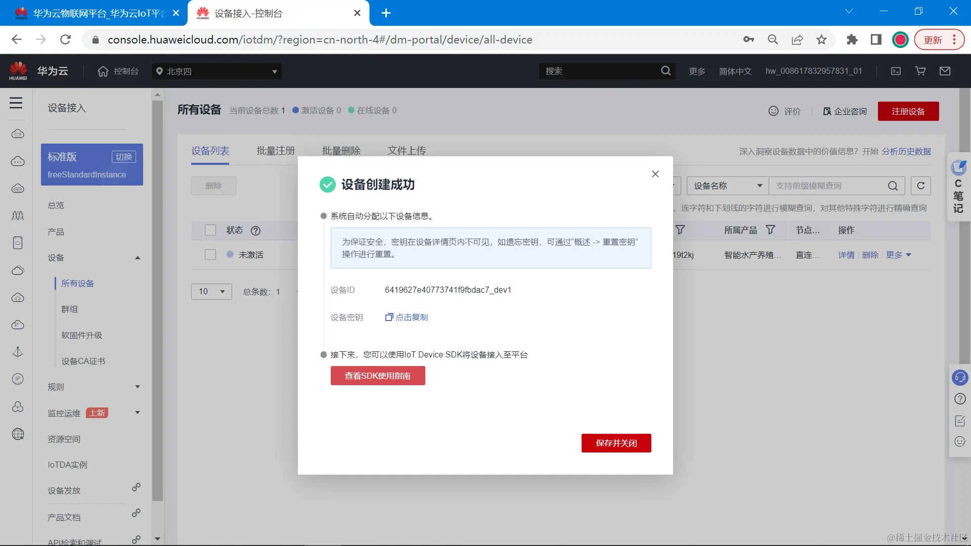Click the 保存并关闭 button
This screenshot has width=971, height=546.
(x=616, y=443)
